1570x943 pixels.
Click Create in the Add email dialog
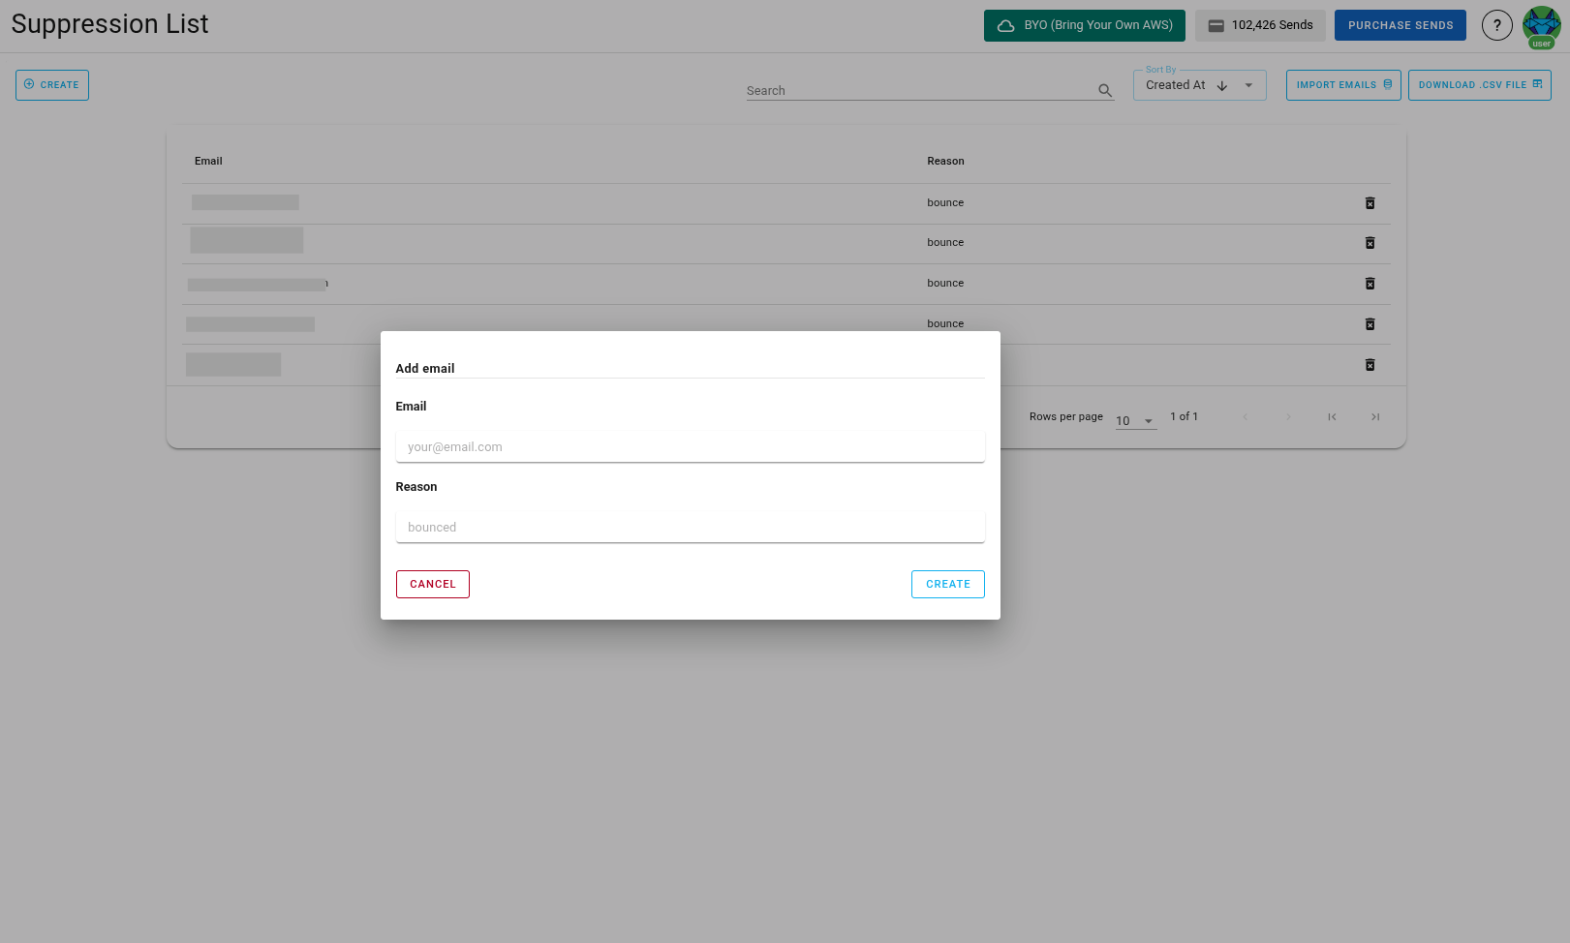947,584
